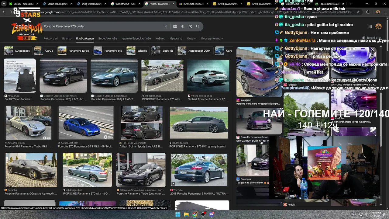Switch to the 'Всичко' results tab
The width and height of the screenshot is (389, 219).
pos(67,39)
